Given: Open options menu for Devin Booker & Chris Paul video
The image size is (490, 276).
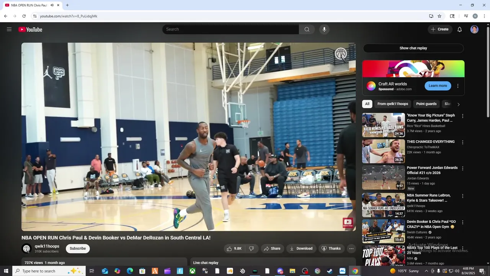Looking at the screenshot, I should click(462, 222).
